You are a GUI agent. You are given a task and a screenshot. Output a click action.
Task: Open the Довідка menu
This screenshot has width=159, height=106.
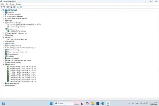click(x=19, y=4)
